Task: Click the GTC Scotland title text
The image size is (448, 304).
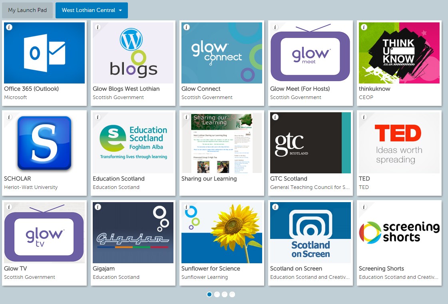Action: coord(289,179)
